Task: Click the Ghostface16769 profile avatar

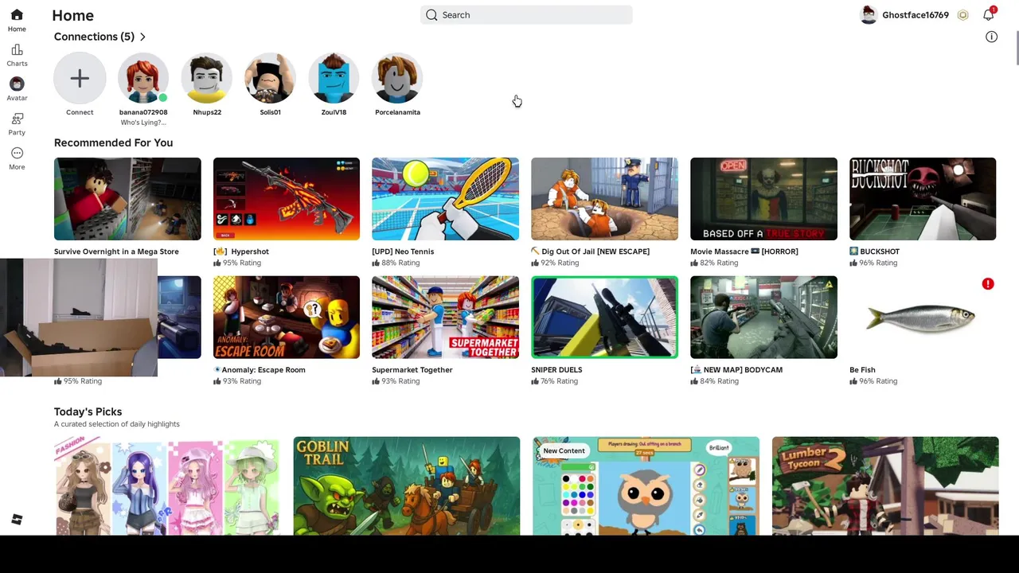Action: coord(869,15)
